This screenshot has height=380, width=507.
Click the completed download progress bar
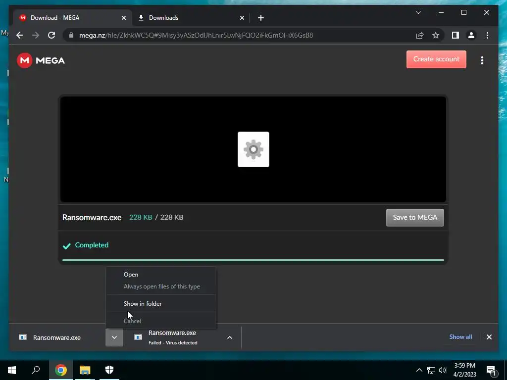coord(253,260)
